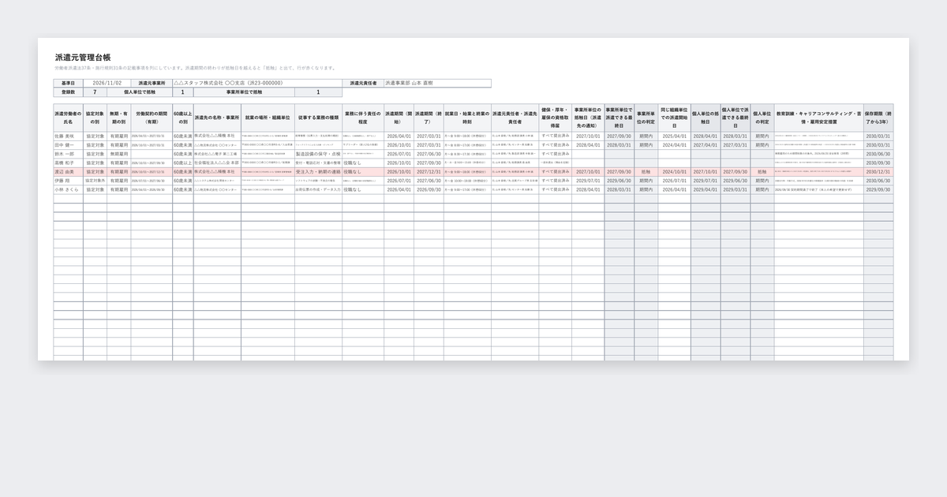Click the 労働契約の期間（有期） column header
The image size is (947, 497).
coord(152,119)
